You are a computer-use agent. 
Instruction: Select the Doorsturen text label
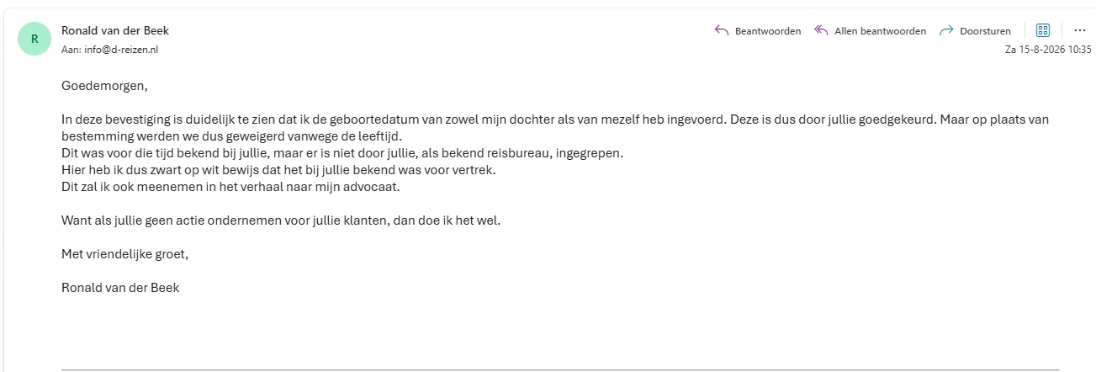pos(985,31)
